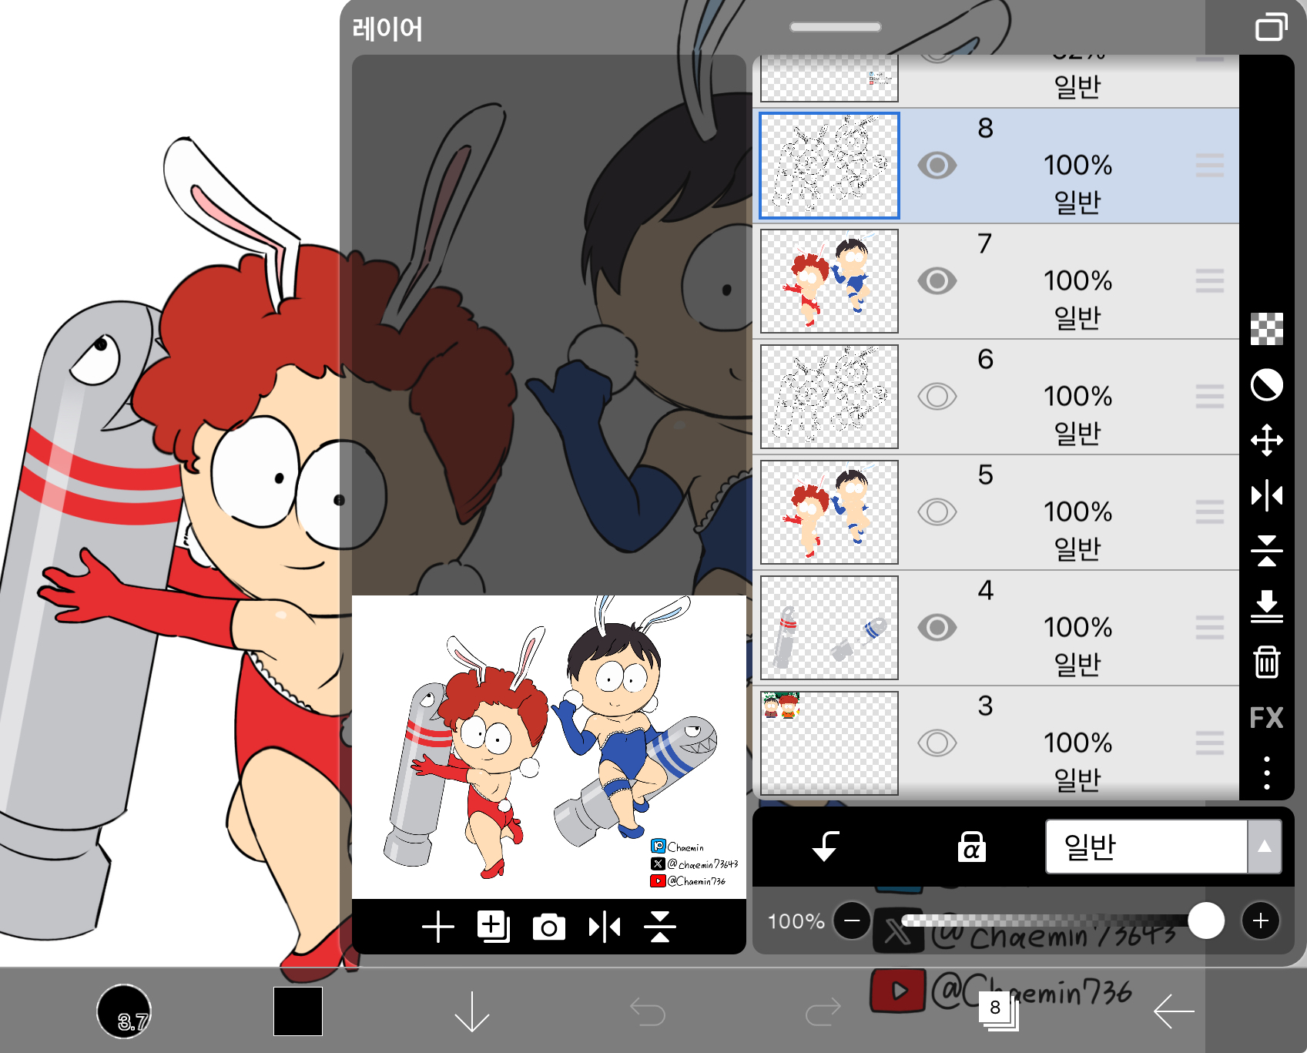Increase opacity with plus button

pos(1261,921)
